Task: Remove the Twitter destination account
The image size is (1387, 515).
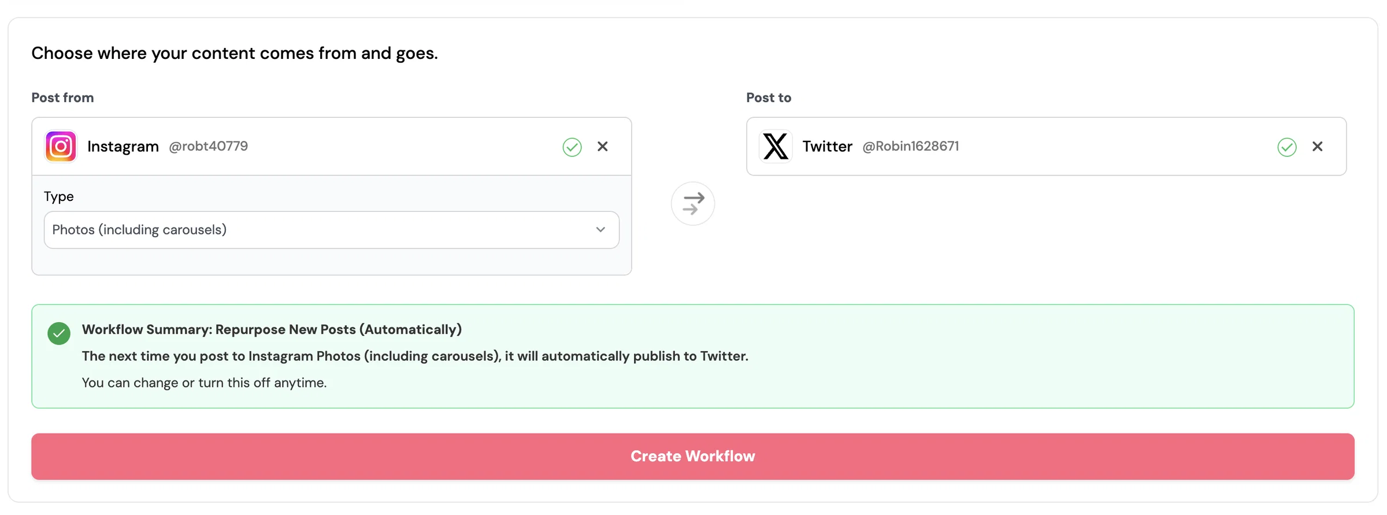Action: tap(1318, 147)
